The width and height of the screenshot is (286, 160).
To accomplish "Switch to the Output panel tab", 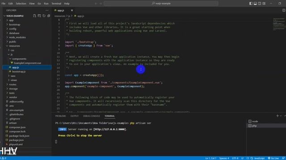I will coord(75,116).
